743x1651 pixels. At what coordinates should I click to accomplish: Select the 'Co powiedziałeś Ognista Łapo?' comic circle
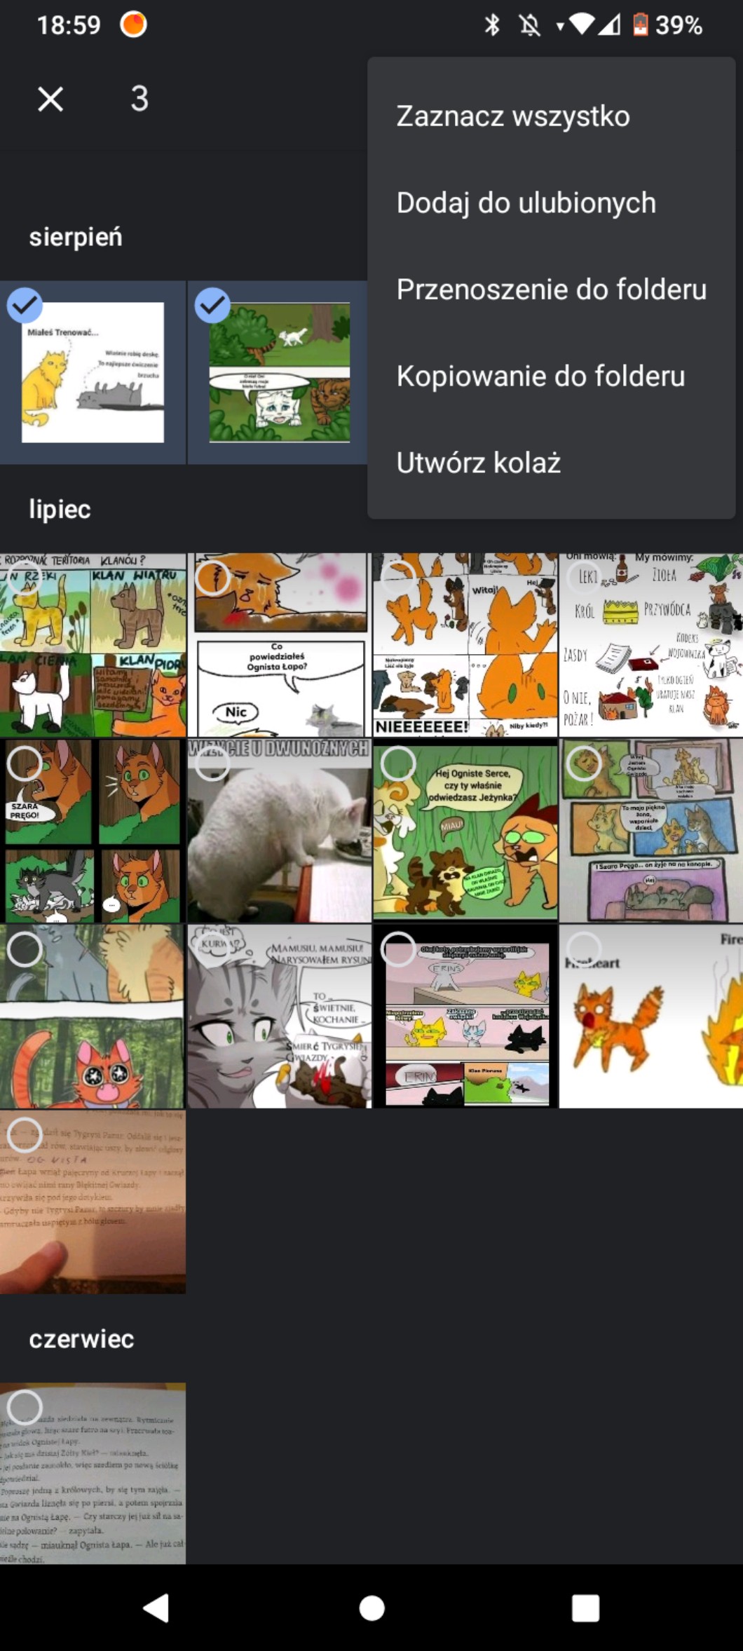(212, 577)
